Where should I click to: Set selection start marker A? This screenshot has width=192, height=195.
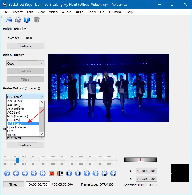click(51, 173)
